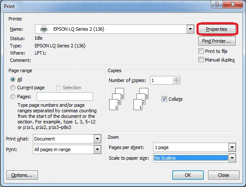Enable the Print to file checkbox

pyautogui.click(x=201, y=51)
